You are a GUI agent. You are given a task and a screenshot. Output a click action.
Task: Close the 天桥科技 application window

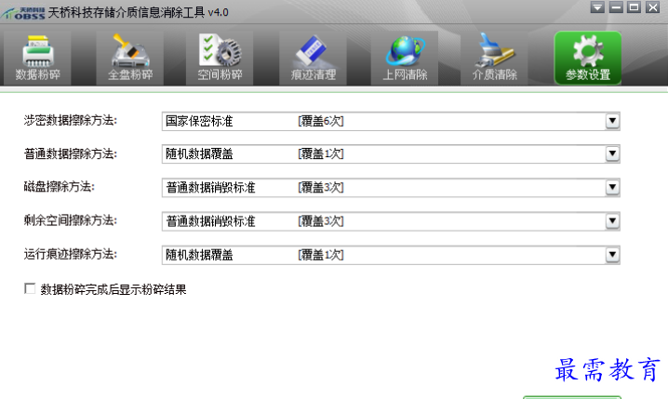[x=653, y=7]
